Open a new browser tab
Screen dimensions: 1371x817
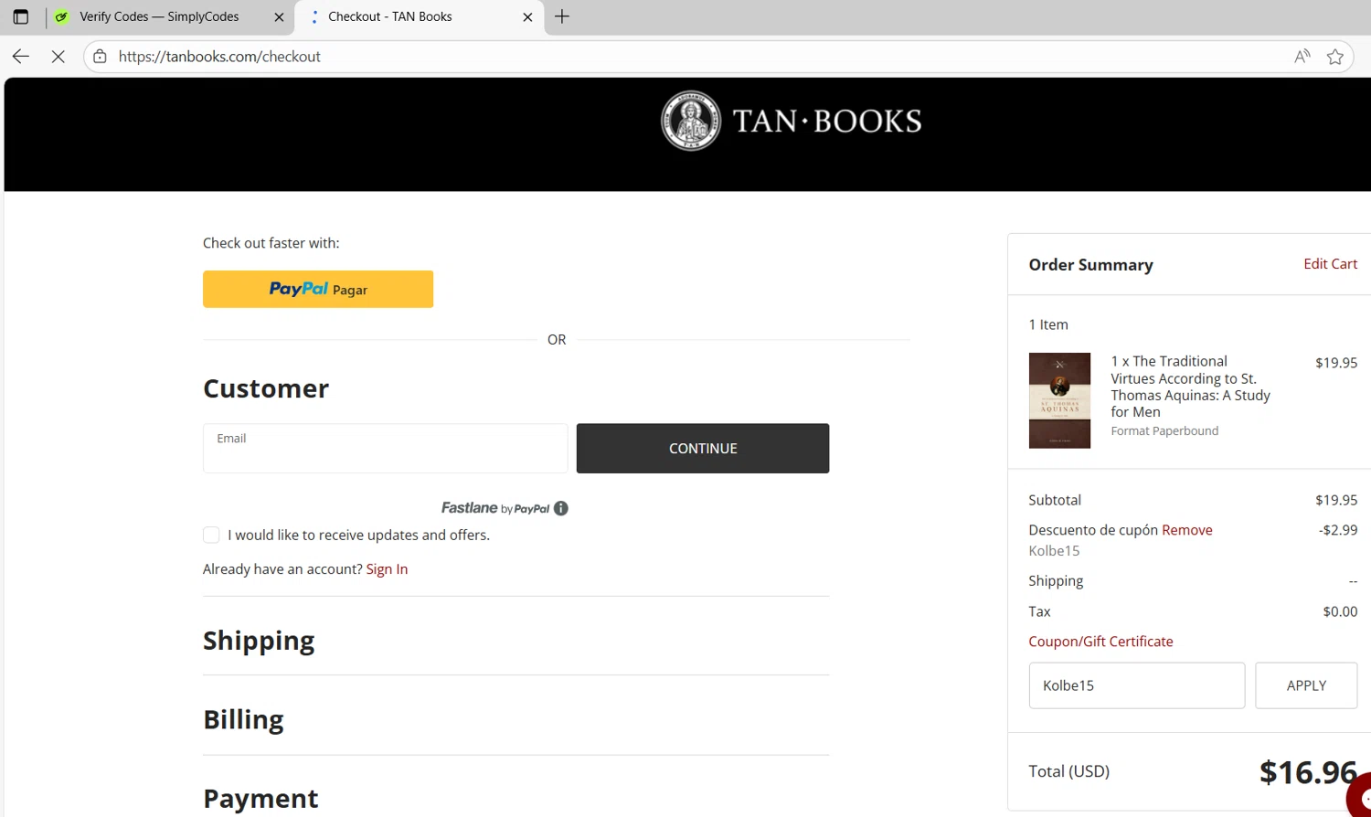click(x=562, y=16)
